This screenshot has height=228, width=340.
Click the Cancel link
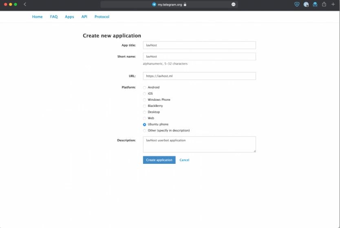(x=184, y=160)
